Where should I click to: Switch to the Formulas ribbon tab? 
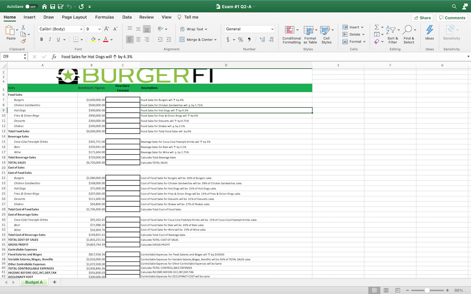[x=105, y=17]
